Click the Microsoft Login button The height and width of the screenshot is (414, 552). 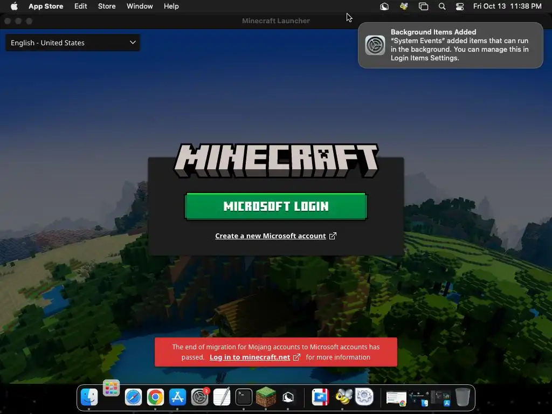pyautogui.click(x=276, y=206)
